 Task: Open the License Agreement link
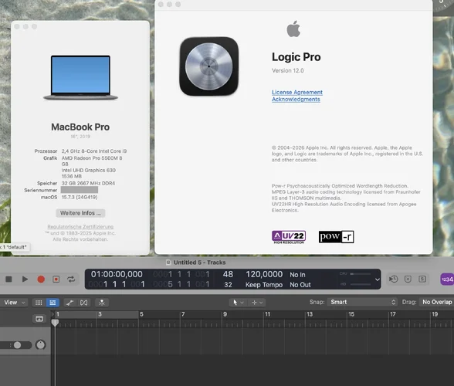point(297,92)
